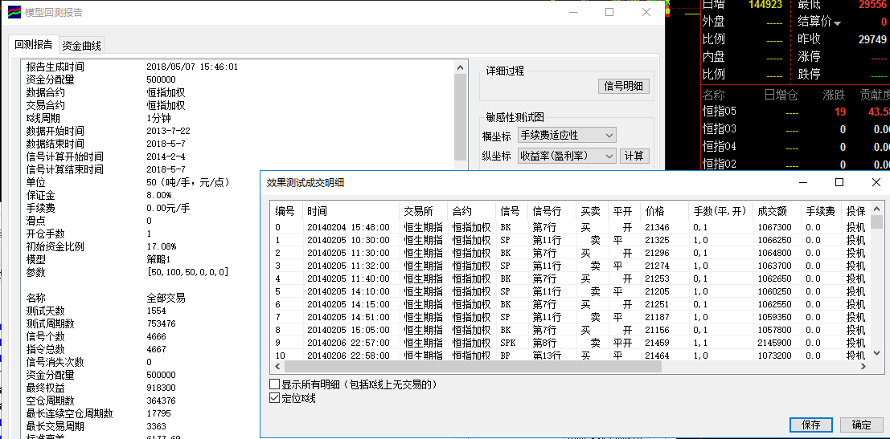Minimize the 效果测试成交明细 window
This screenshot has height=439, width=890.
(802, 183)
